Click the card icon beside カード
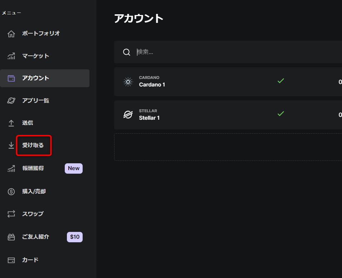Viewport: 342px width, 278px height. [x=11, y=260]
